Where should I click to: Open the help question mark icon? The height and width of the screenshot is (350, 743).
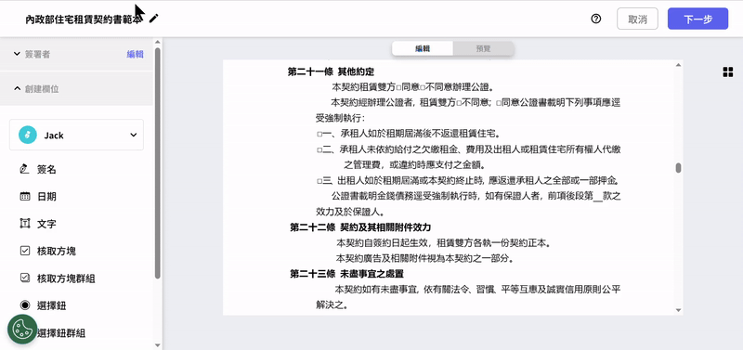596,19
